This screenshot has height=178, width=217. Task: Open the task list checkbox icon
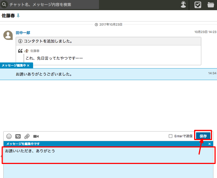tap(198, 5)
